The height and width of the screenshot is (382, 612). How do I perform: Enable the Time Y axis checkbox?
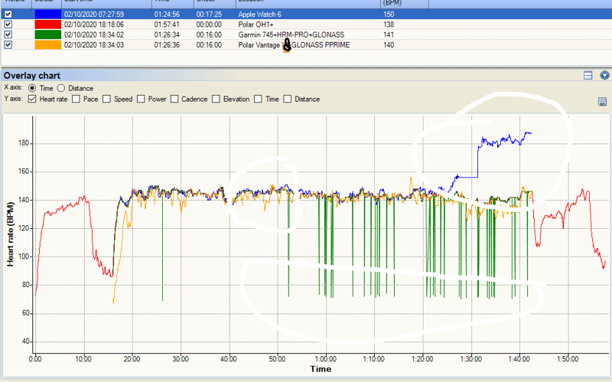tap(258, 99)
